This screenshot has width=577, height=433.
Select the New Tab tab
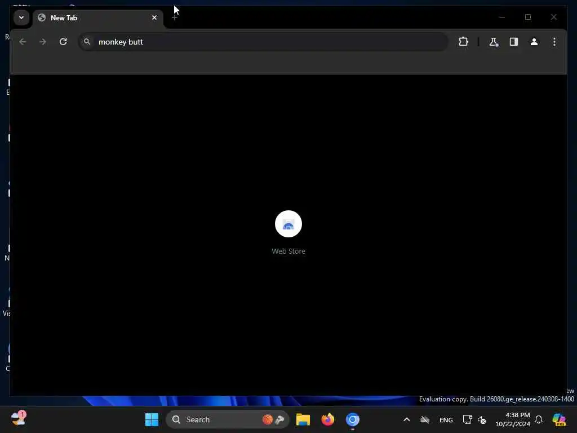[x=98, y=17]
